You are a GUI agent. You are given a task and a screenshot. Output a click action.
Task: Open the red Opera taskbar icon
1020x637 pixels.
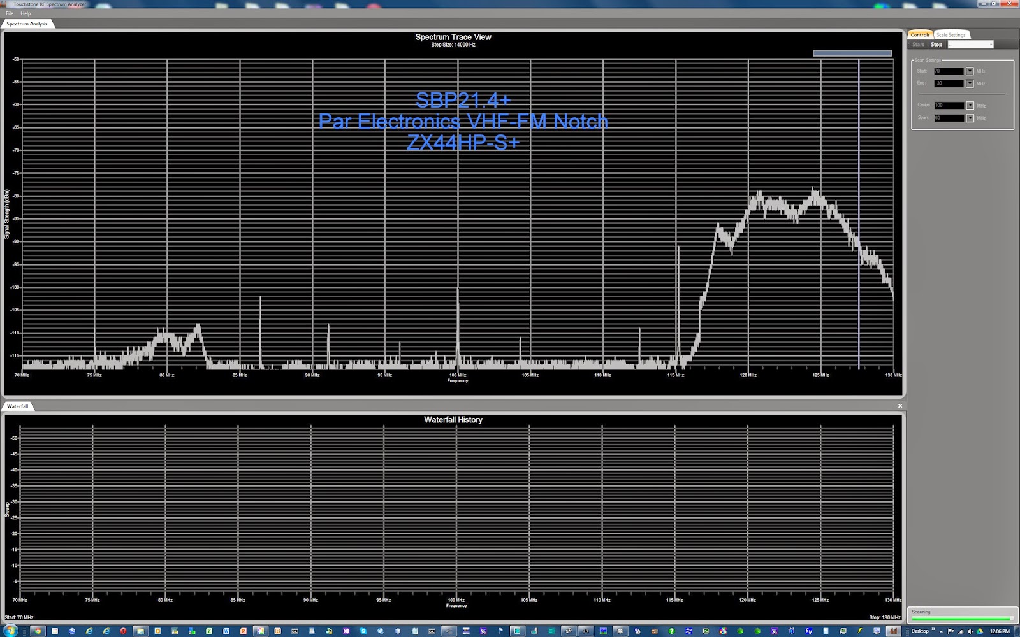123,631
